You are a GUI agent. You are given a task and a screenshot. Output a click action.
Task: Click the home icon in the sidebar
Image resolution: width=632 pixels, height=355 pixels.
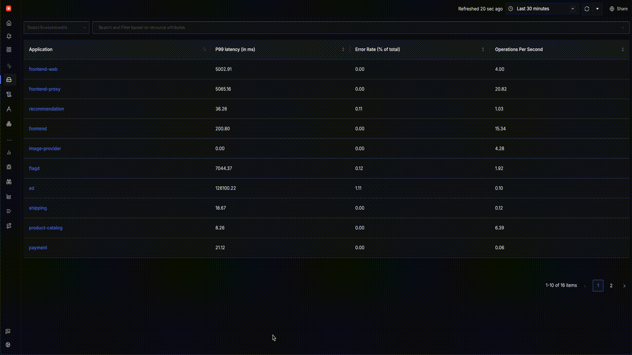click(x=8, y=23)
